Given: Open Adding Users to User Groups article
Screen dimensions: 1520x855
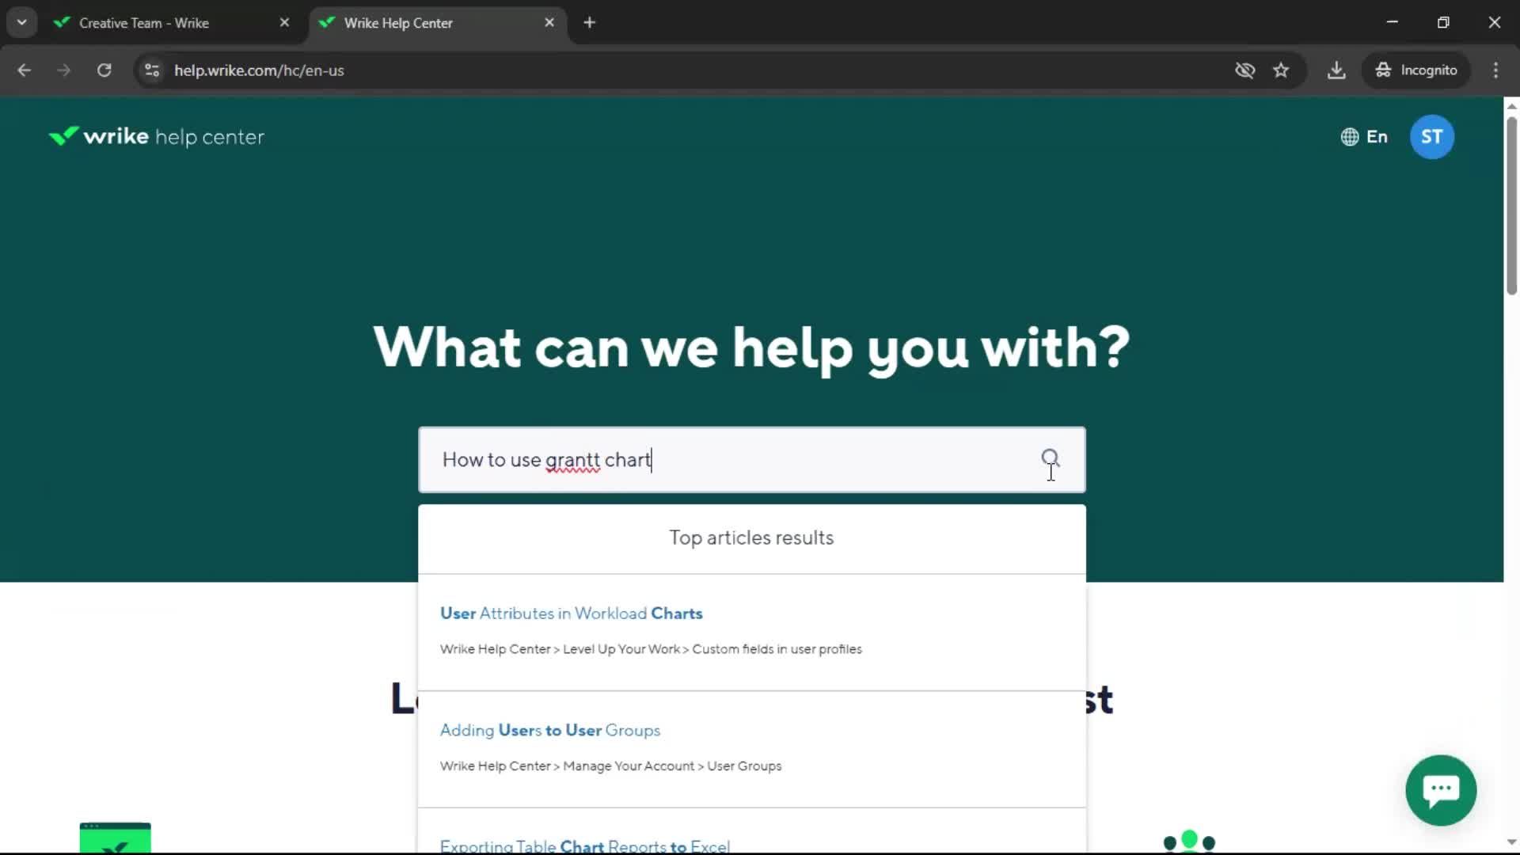Looking at the screenshot, I should 549,731.
